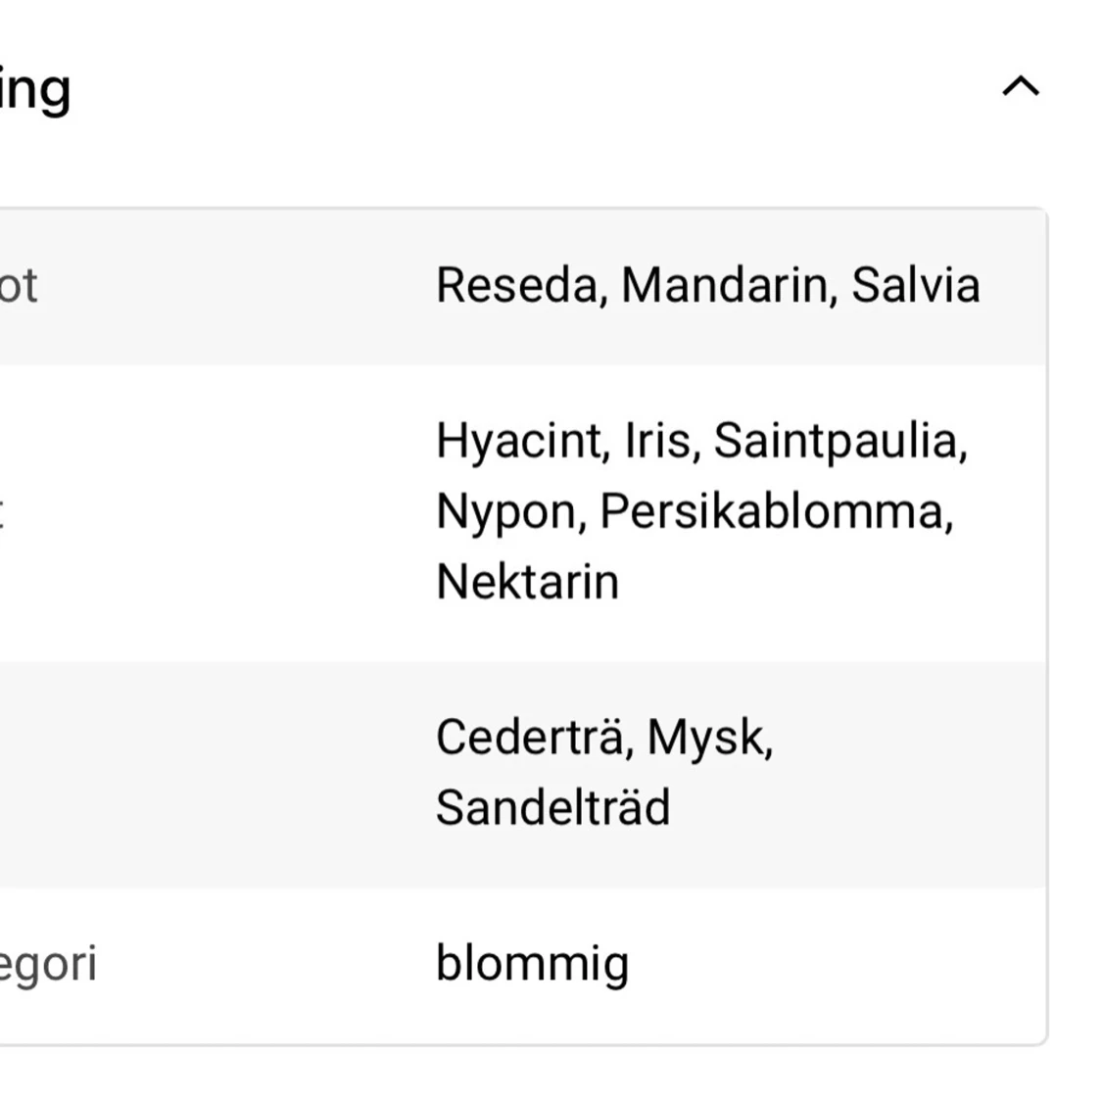Select the Persikablomma note text
This screenshot has height=1101, width=1102.
tap(775, 512)
